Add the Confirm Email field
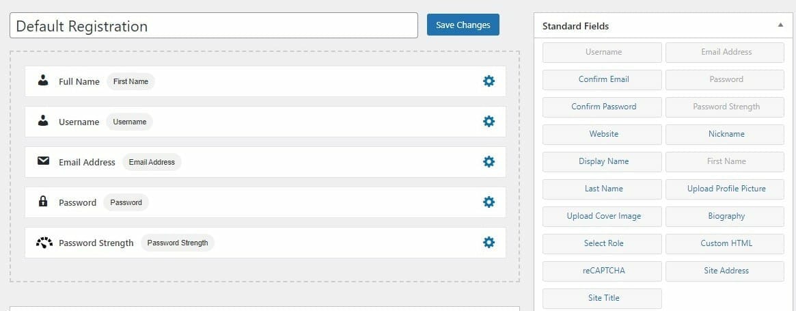796x311 pixels. point(602,80)
